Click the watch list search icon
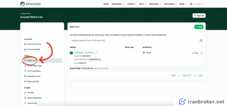This screenshot has height=106, width=227. [x=201, y=40]
